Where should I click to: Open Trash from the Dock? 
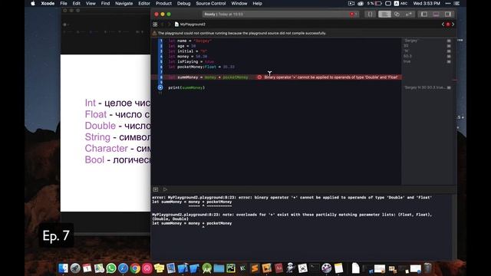point(428,268)
